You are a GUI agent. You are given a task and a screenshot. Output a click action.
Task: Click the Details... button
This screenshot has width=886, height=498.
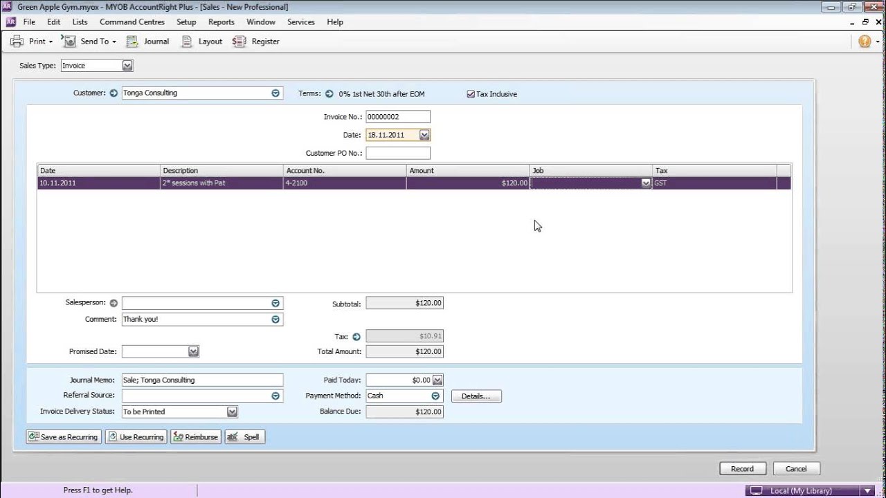[476, 396]
